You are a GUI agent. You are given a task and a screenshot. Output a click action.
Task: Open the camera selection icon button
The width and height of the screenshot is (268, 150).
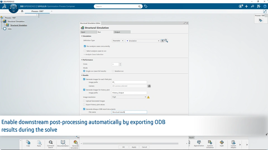pyautogui.click(x=149, y=86)
